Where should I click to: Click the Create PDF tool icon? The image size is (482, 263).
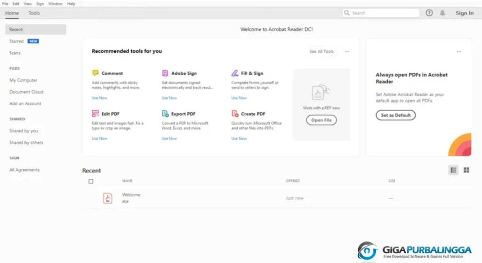click(x=235, y=113)
